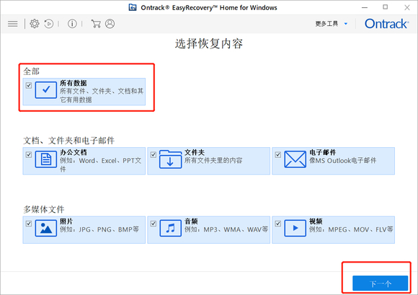The height and width of the screenshot is (295, 418).
Task: Uncheck the 照片 checkbox
Action: click(29, 224)
